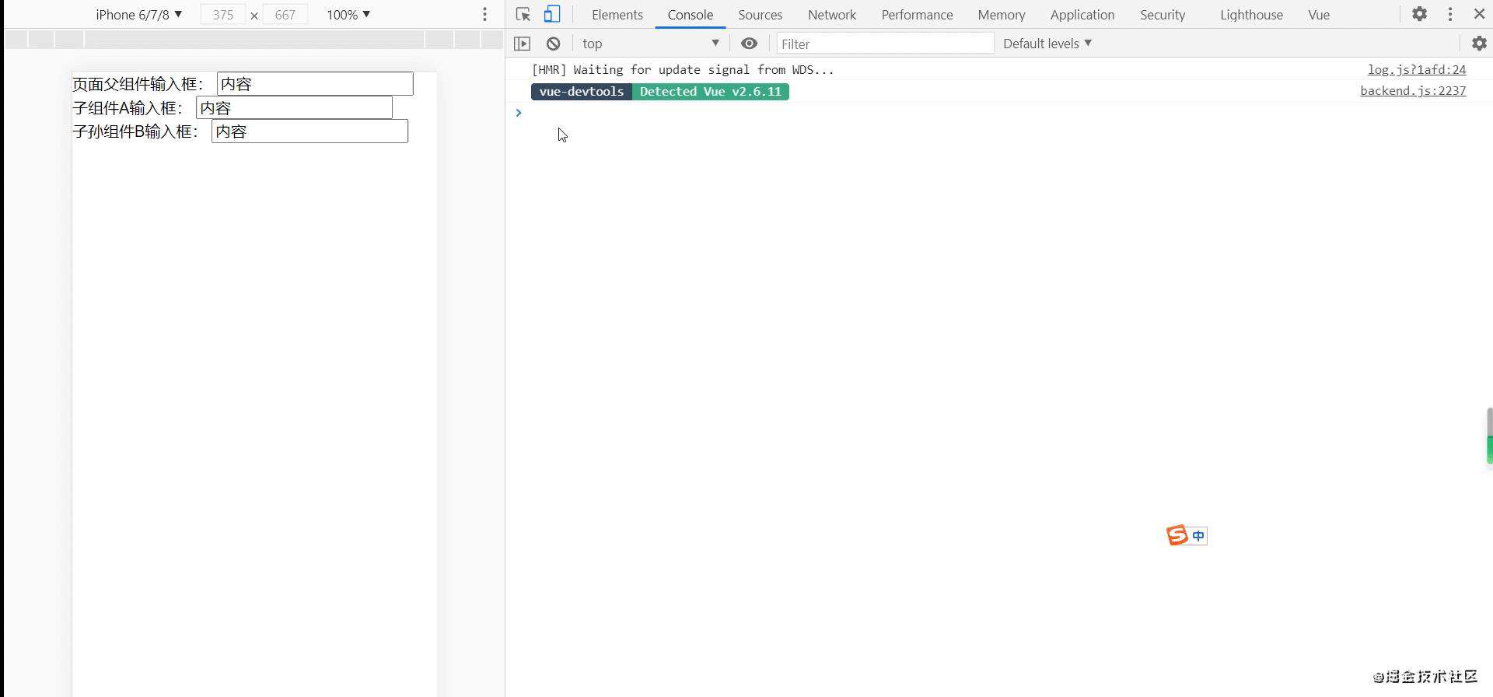The width and height of the screenshot is (1493, 697).
Task: Switch to the Memory tab
Action: click(x=1002, y=14)
